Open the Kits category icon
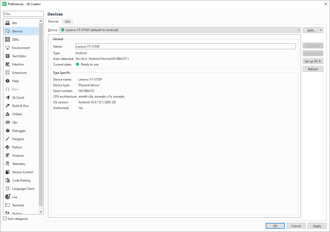330x232 pixels. [8, 23]
